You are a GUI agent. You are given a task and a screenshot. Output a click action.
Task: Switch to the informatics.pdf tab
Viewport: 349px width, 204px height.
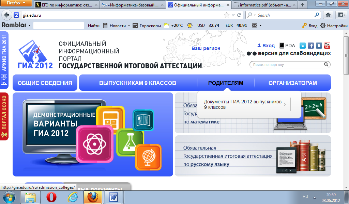265,5
